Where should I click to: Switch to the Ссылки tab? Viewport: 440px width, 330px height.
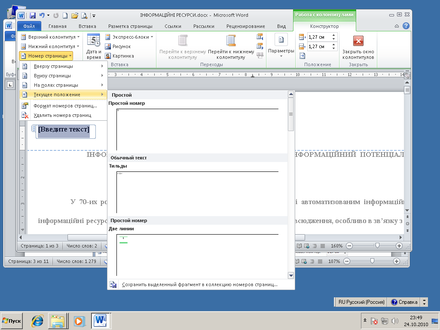pyautogui.click(x=173, y=26)
